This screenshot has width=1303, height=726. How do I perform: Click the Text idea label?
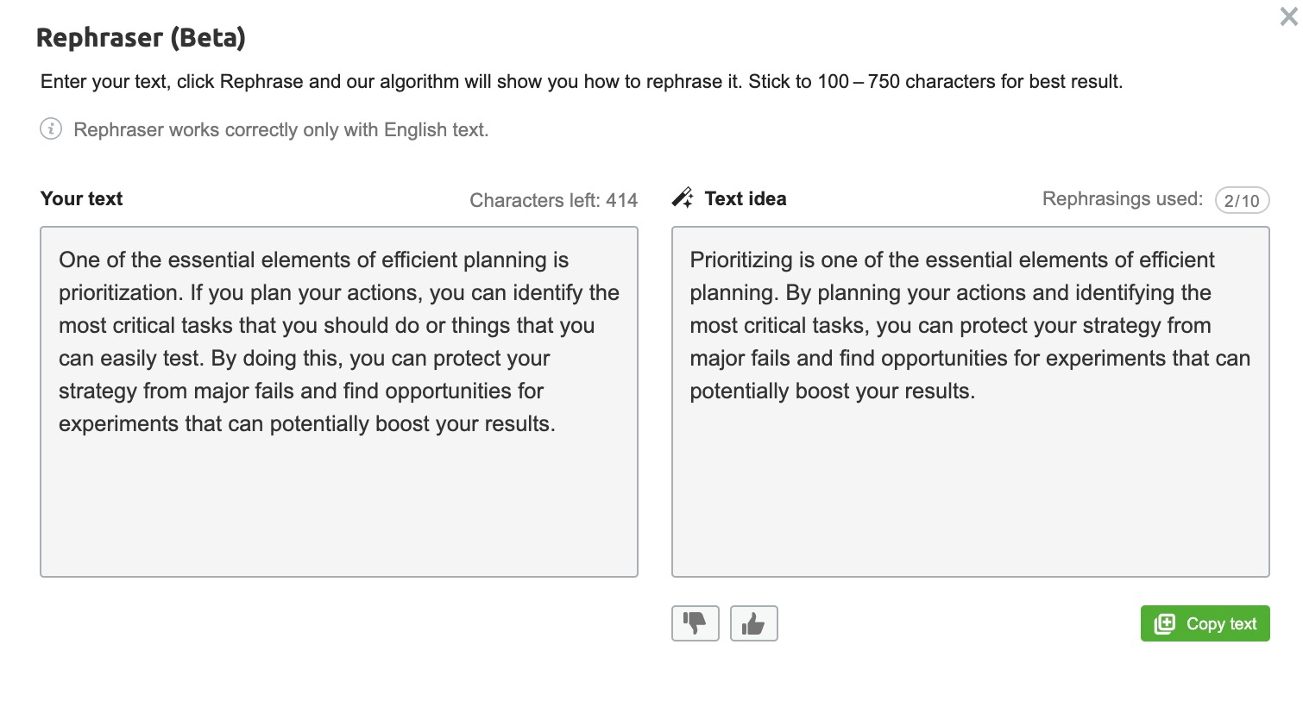pyautogui.click(x=746, y=198)
